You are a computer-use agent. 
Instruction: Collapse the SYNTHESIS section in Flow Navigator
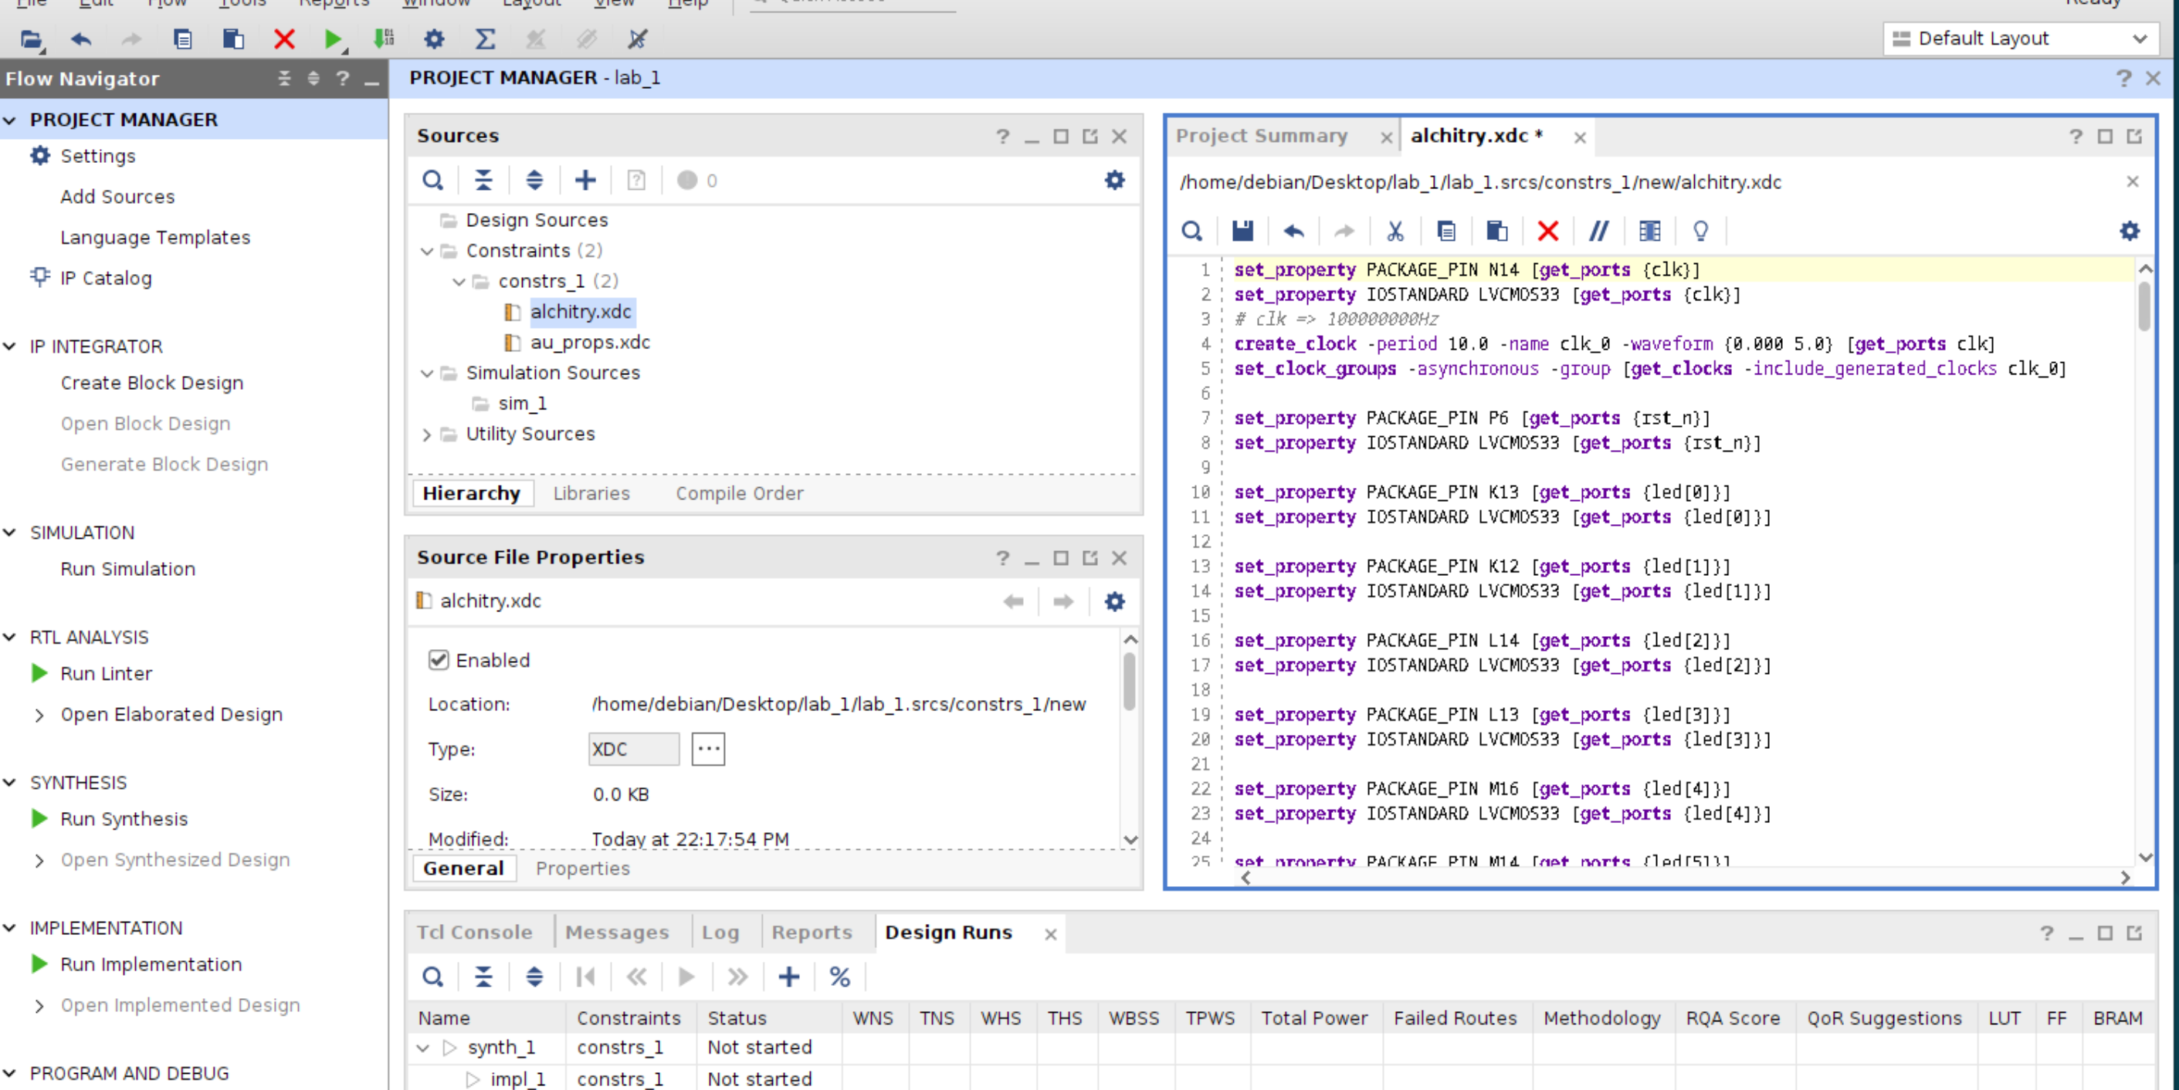coord(10,782)
